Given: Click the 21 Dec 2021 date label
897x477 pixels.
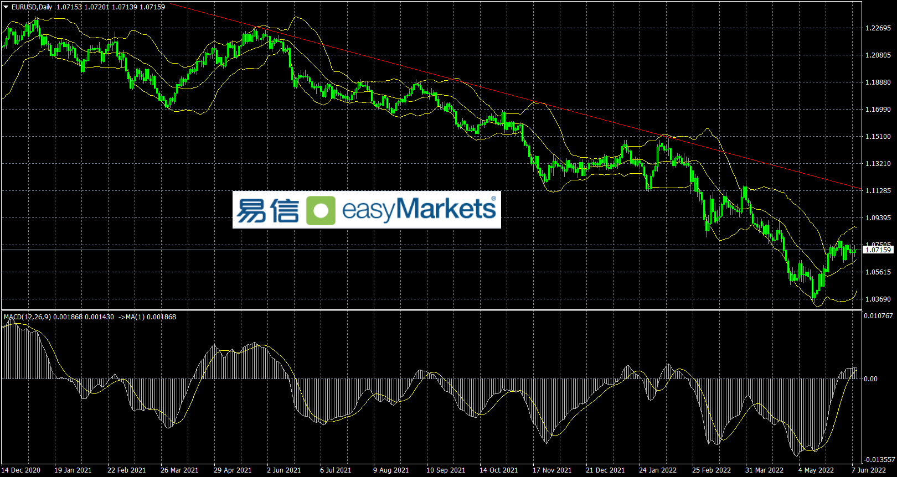Looking at the screenshot, I should (605, 470).
